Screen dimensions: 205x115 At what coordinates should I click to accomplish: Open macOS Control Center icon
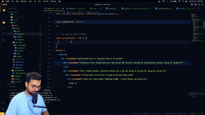coord(186,1)
